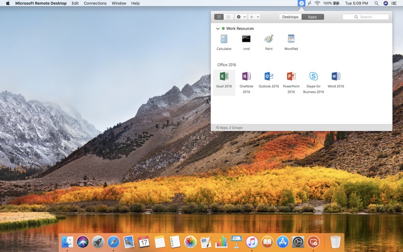Viewport: 403px width, 252px height.
Task: Click the Search field
Action: [366, 17]
